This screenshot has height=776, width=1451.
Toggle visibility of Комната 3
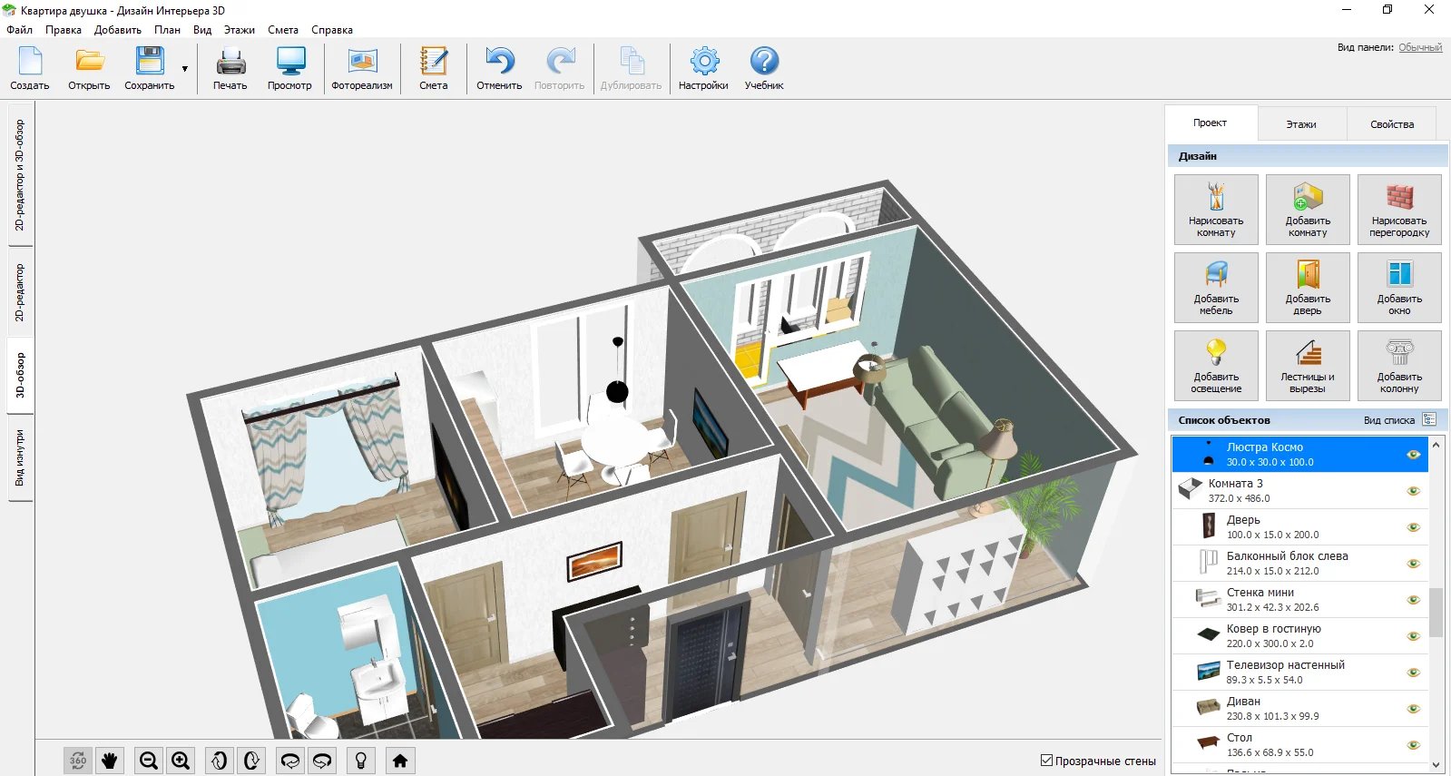coord(1413,491)
